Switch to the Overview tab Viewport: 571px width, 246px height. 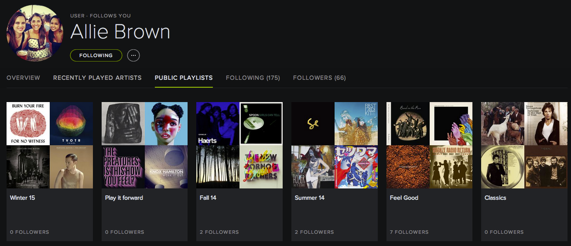click(23, 78)
